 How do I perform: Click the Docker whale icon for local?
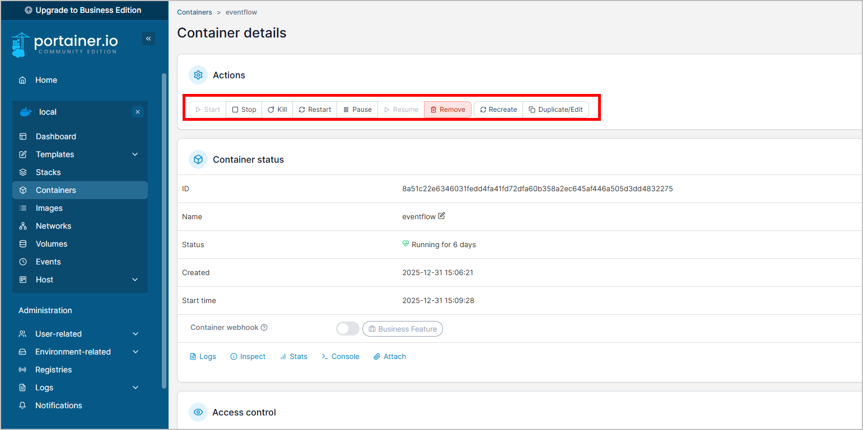click(x=26, y=112)
